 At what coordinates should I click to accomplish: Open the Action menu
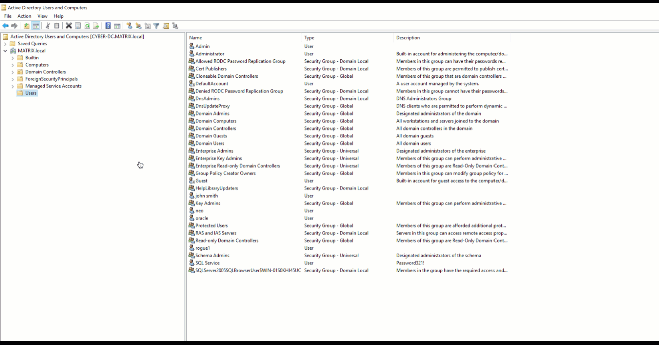tap(24, 16)
